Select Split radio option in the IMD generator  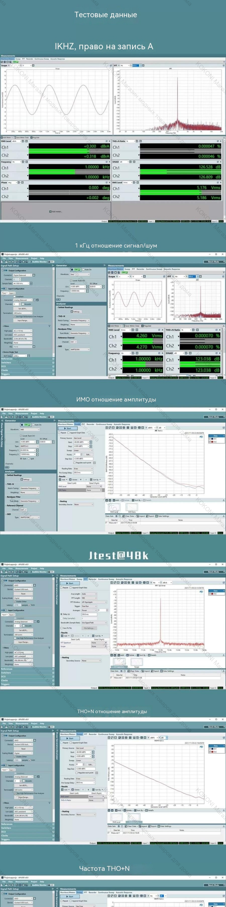coord(29,458)
